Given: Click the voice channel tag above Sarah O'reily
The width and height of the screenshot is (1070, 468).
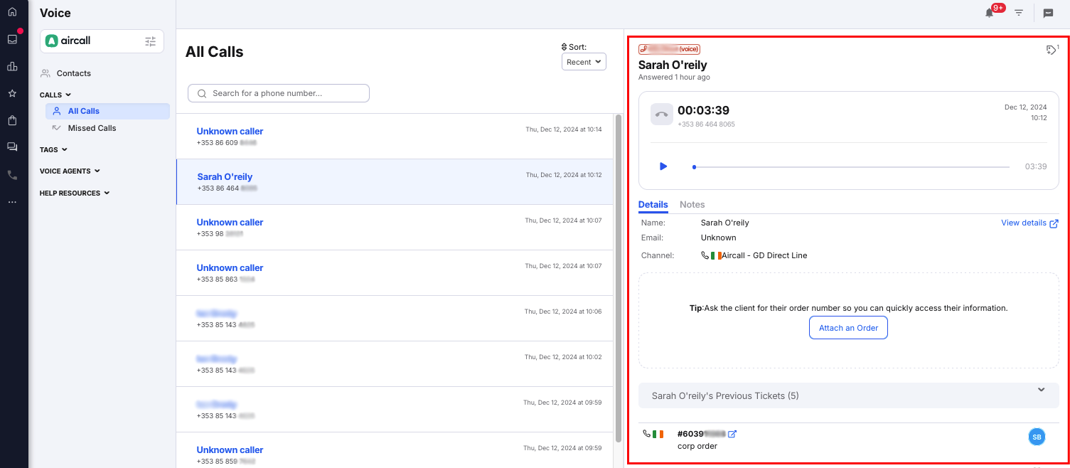Looking at the screenshot, I should [x=669, y=49].
